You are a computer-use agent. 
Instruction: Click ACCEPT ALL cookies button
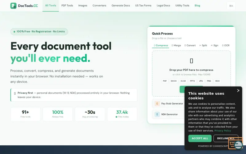click(200, 138)
